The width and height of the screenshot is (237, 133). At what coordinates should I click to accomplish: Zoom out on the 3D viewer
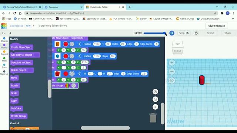pyautogui.click(x=172, y=71)
